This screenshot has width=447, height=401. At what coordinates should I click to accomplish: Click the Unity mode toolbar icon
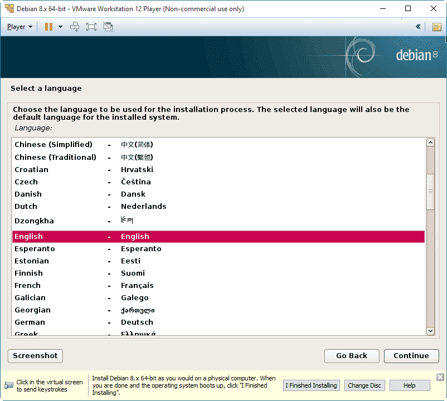pos(108,27)
